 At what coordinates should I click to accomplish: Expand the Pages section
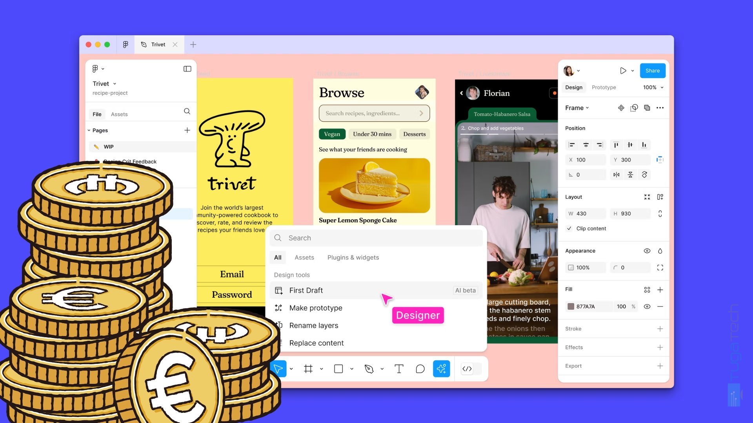[x=89, y=130]
